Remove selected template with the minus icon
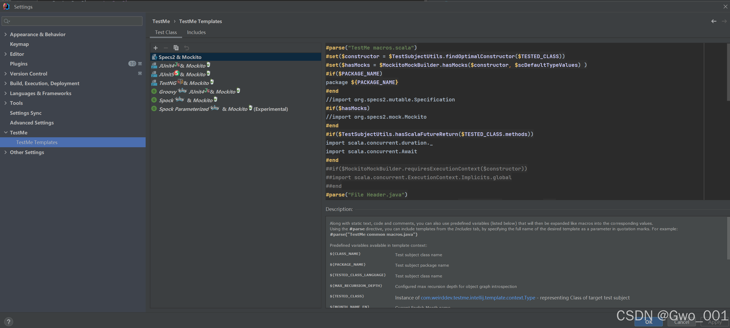 tap(166, 48)
